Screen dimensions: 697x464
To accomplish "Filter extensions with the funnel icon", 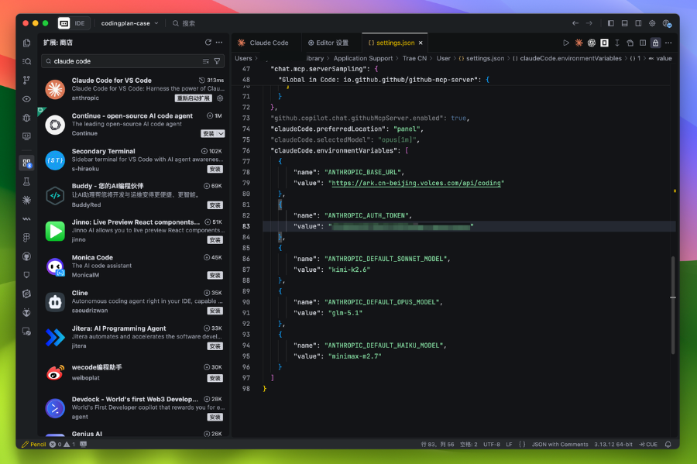I will click(x=217, y=61).
